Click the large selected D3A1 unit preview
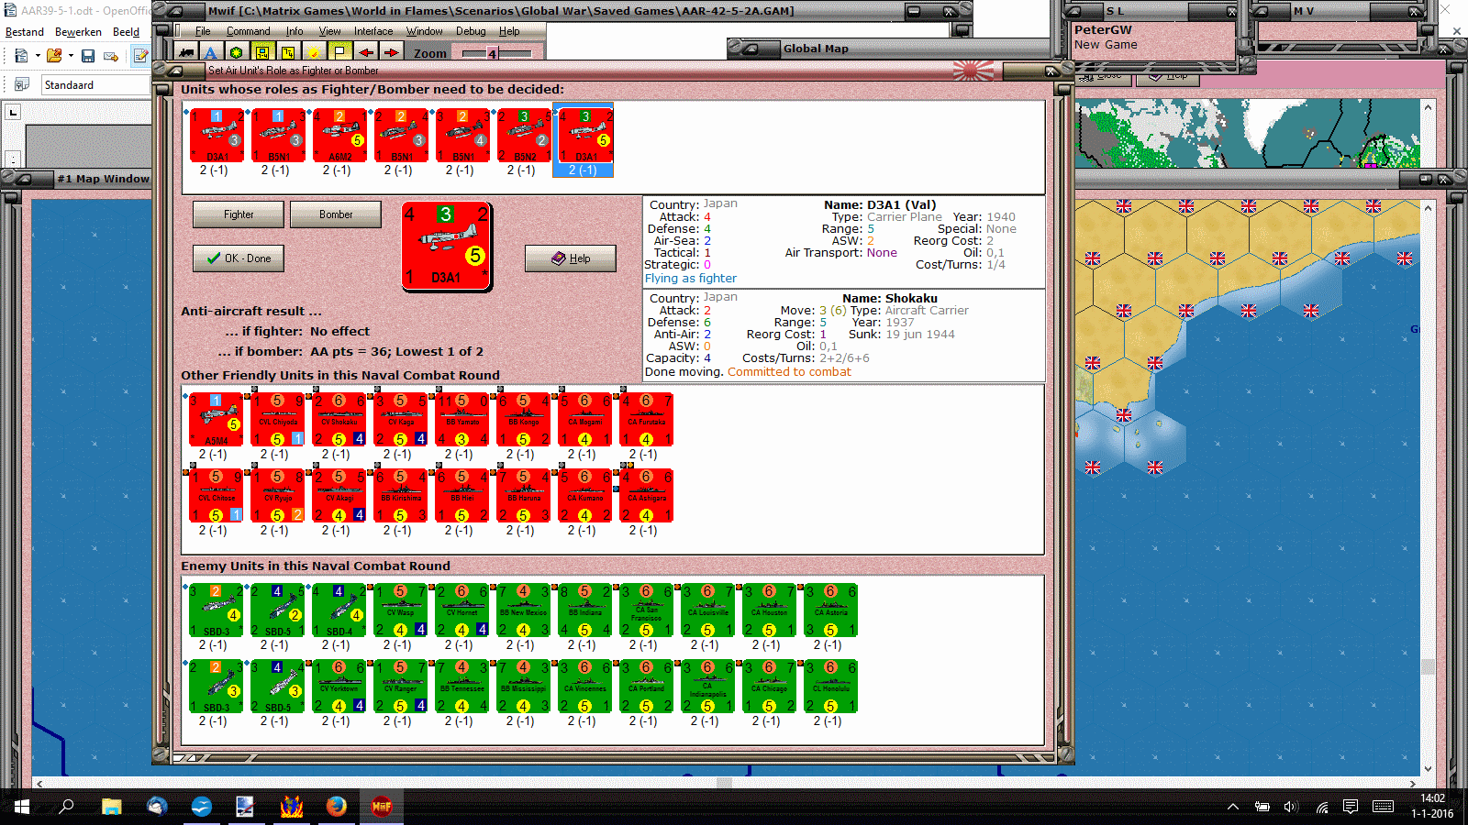 pyautogui.click(x=447, y=247)
